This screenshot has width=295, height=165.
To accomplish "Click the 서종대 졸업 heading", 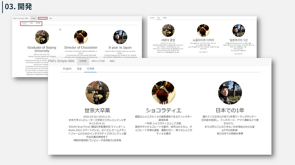I will (x=168, y=40).
